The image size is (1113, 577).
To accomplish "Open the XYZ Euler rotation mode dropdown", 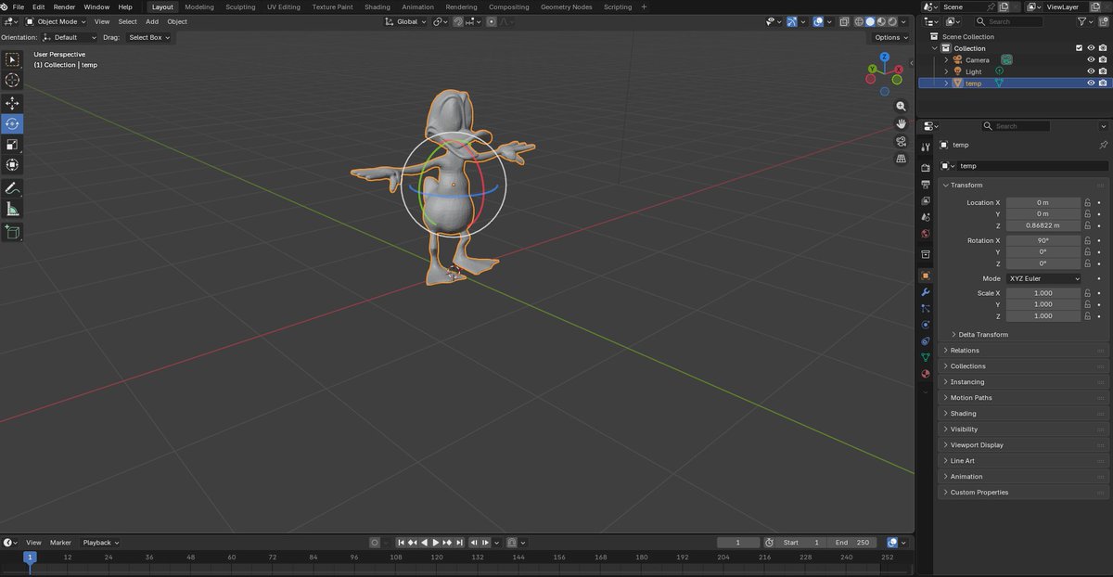I will 1043,278.
